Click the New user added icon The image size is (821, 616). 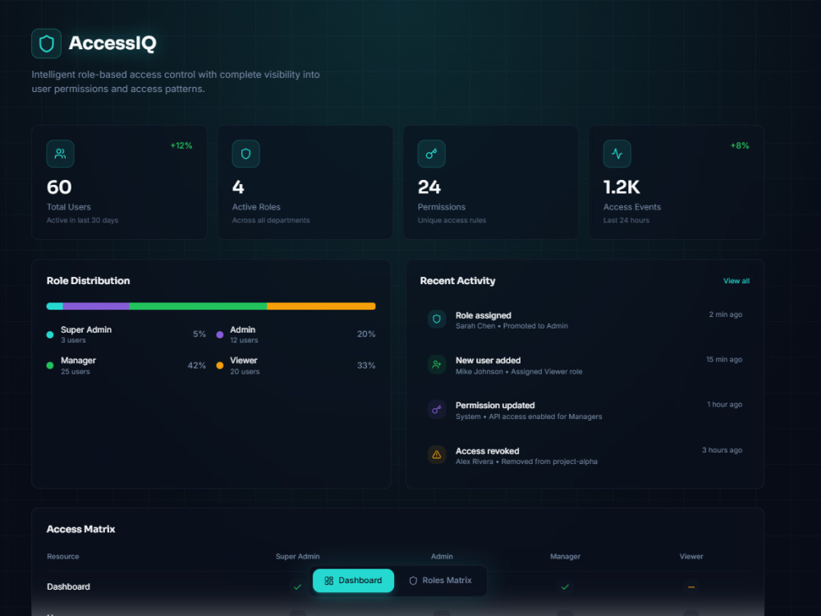(x=436, y=364)
